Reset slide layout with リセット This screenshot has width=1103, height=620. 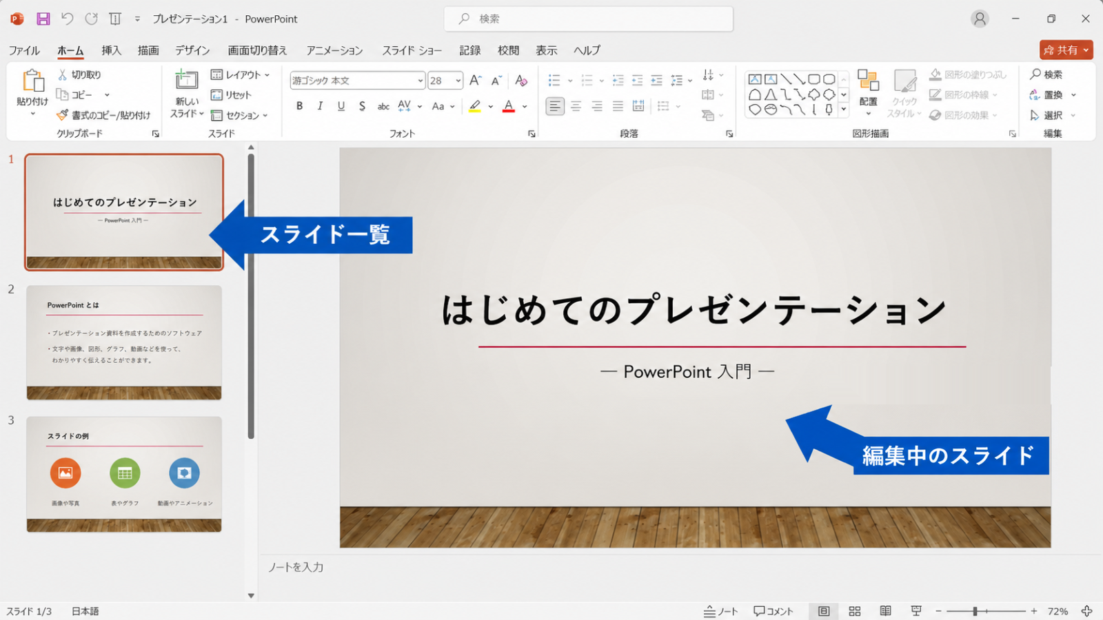(x=231, y=95)
